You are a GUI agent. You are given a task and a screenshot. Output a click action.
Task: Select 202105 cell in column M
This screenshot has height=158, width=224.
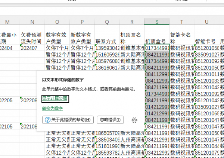[10, 126]
